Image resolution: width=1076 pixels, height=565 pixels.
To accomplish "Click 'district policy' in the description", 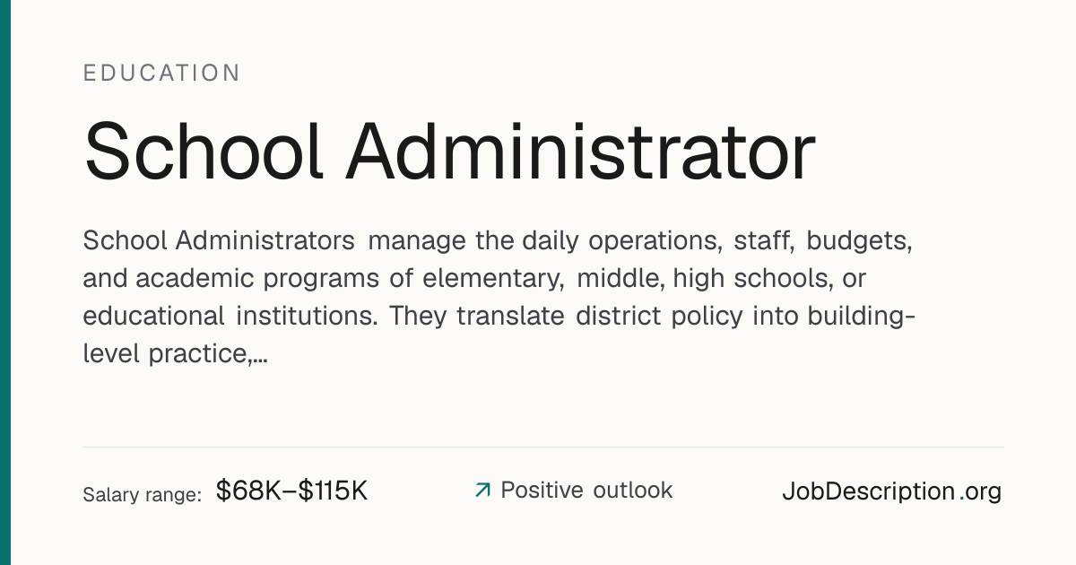I will pos(664,317).
